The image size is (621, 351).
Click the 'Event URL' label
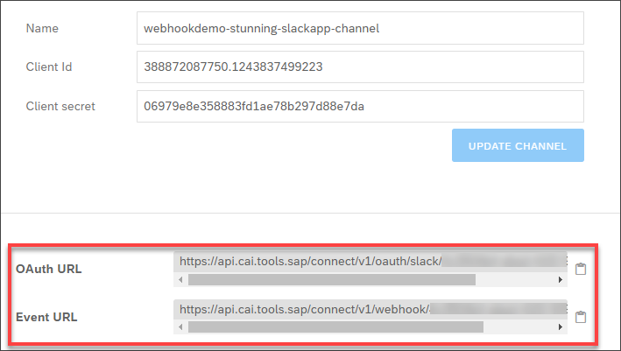coord(46,318)
